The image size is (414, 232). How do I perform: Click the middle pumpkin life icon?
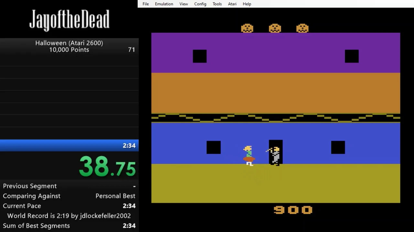tap(275, 28)
